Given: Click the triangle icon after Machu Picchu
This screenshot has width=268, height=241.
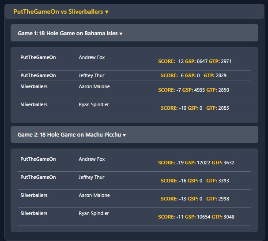Looking at the screenshot, I should [x=124, y=135].
